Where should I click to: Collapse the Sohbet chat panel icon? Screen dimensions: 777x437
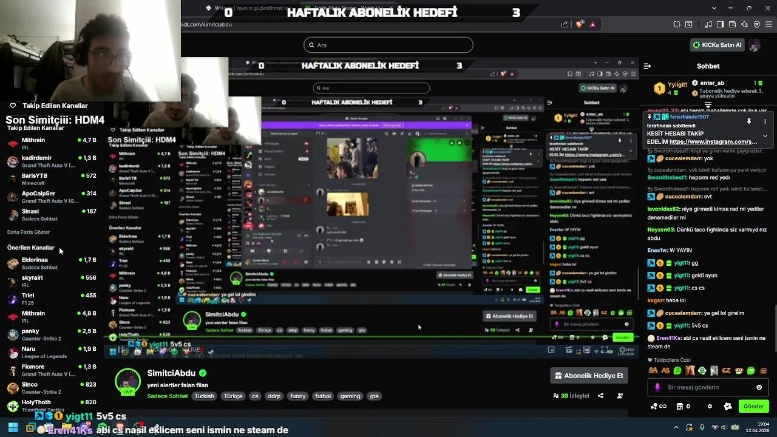[x=647, y=66]
